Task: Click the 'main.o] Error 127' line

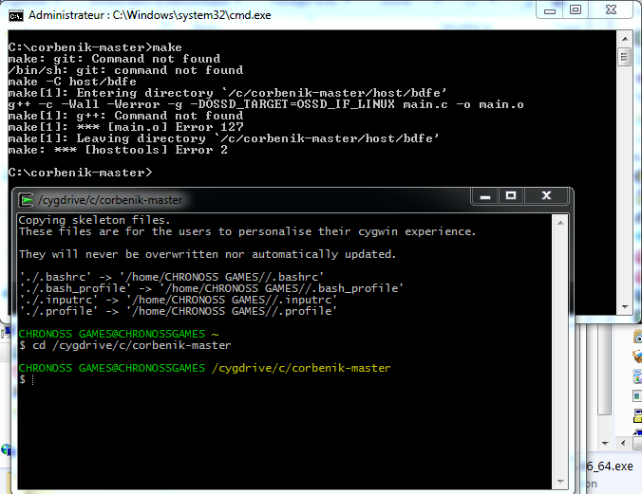Action: click(x=126, y=127)
